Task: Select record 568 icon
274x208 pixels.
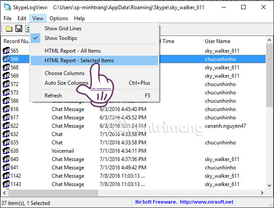Action: point(6,68)
